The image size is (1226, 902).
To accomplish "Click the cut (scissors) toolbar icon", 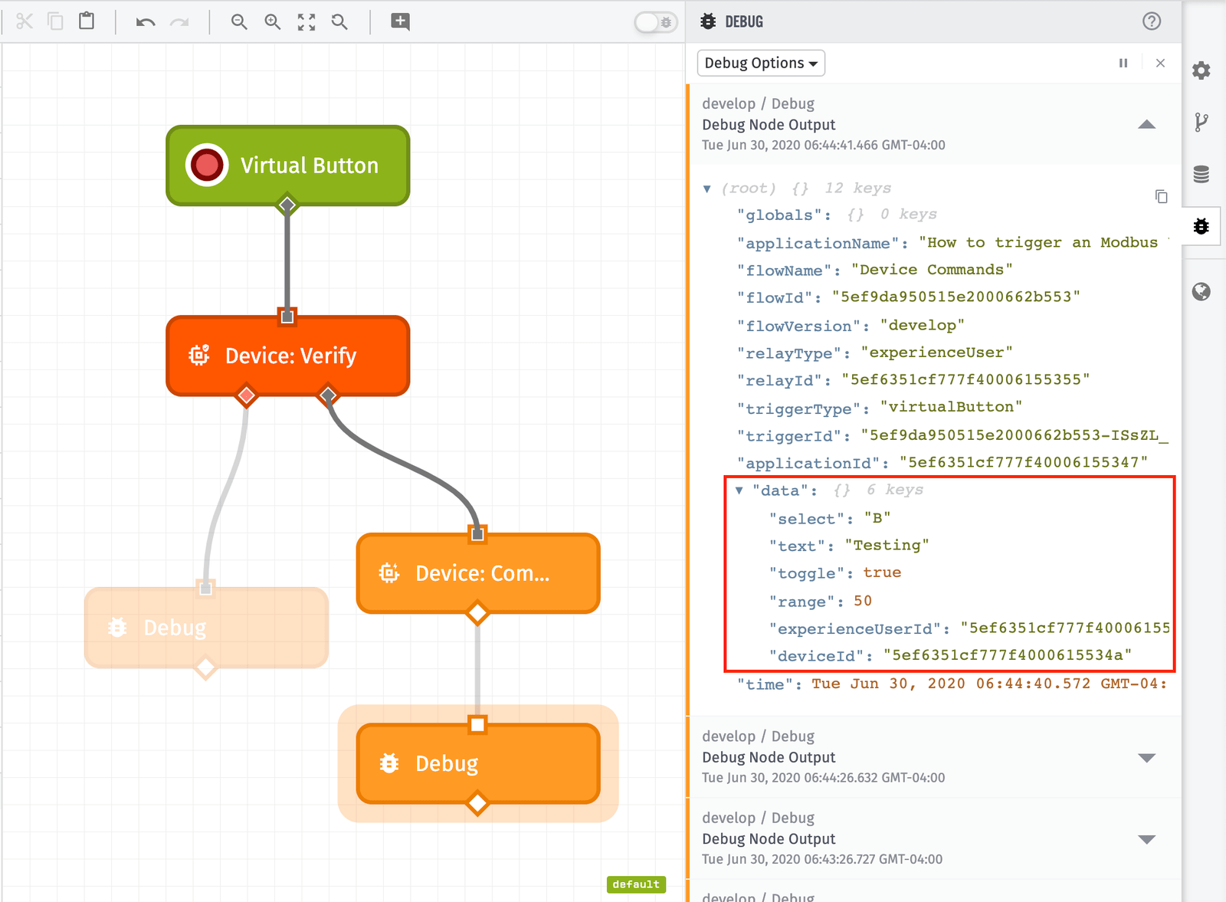I will pos(25,21).
